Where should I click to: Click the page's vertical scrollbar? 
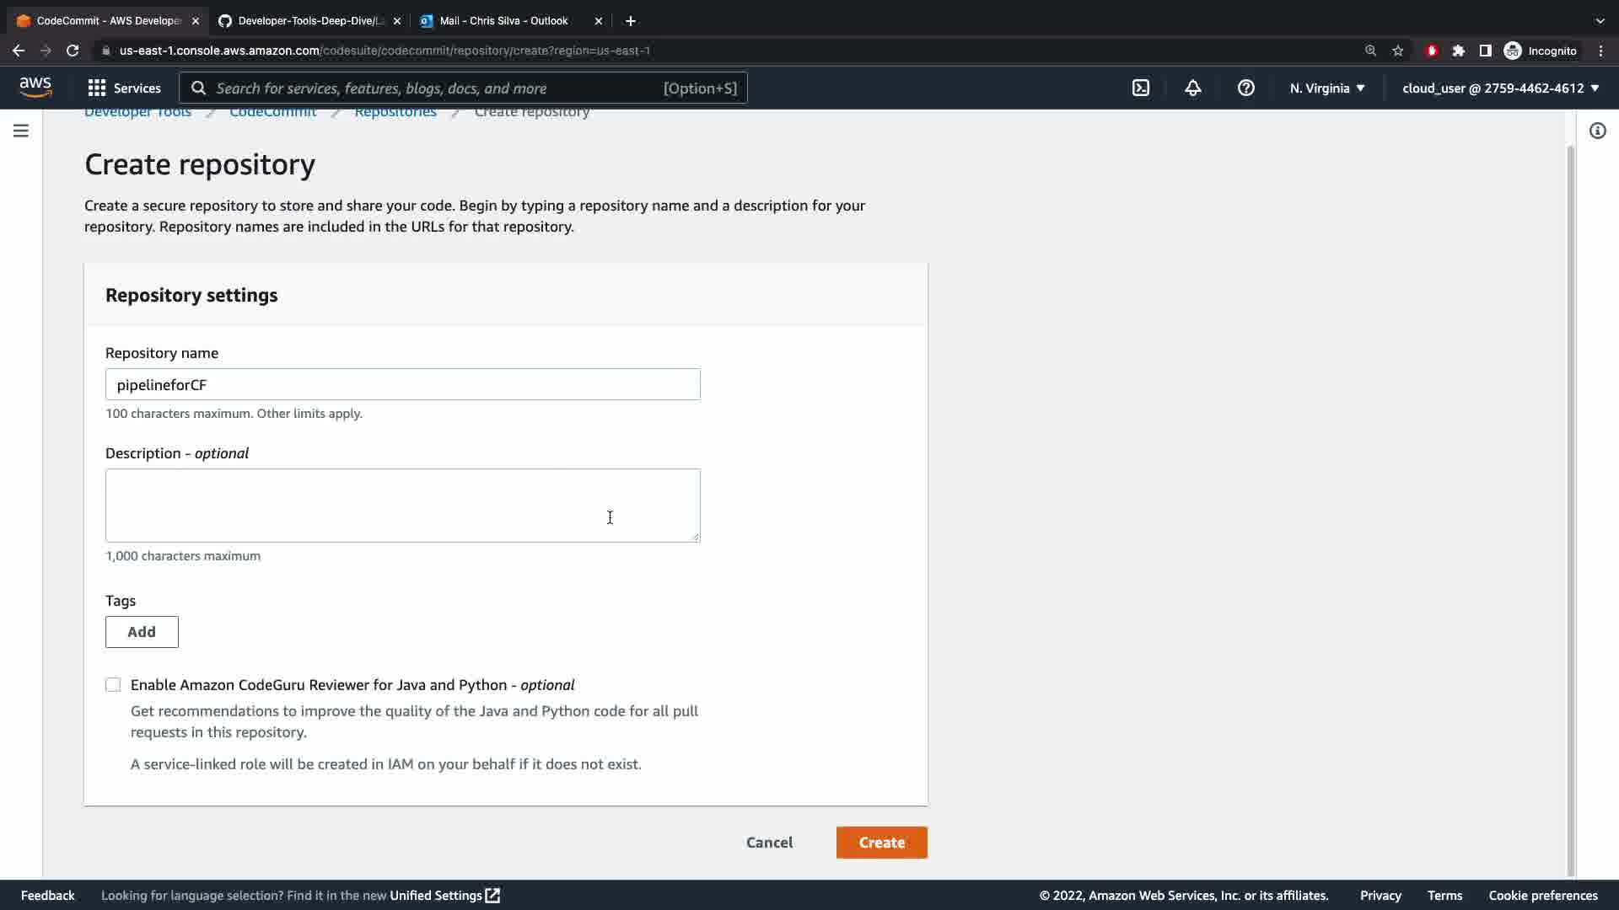point(1570,506)
